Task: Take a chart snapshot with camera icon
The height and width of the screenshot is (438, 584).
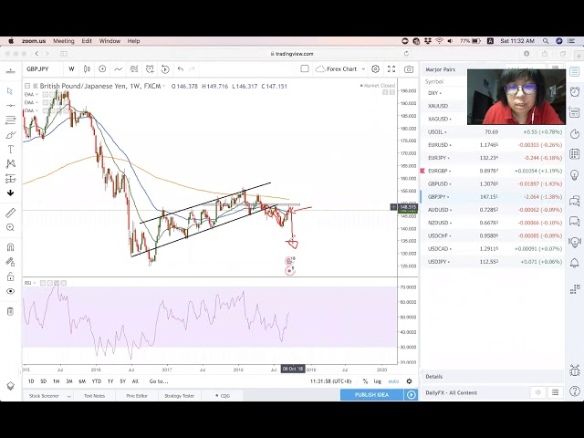Action: (409, 69)
